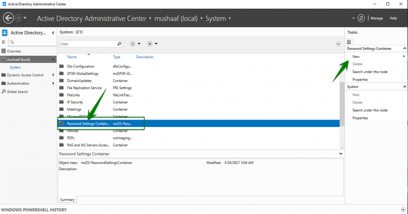Expand Authentication node arrow
Image resolution: width=408 pixels, height=214 pixels.
[x=53, y=83]
